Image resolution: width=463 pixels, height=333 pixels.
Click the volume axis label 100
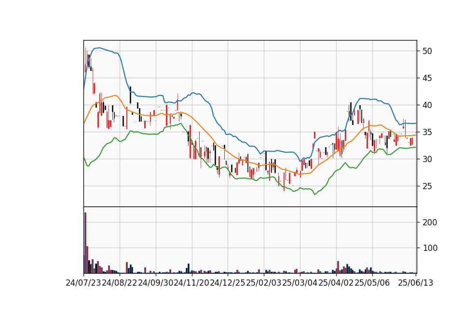[x=430, y=248]
